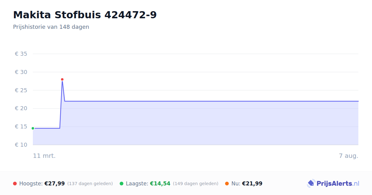Screen dimensions: 372x195
Task: Click the €27,99 highest price value
Action: pos(55,184)
